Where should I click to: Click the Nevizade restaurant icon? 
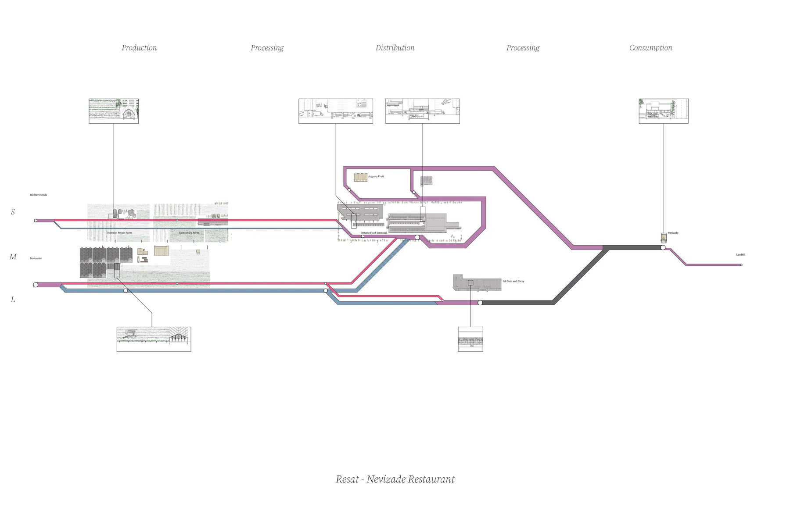[664, 237]
